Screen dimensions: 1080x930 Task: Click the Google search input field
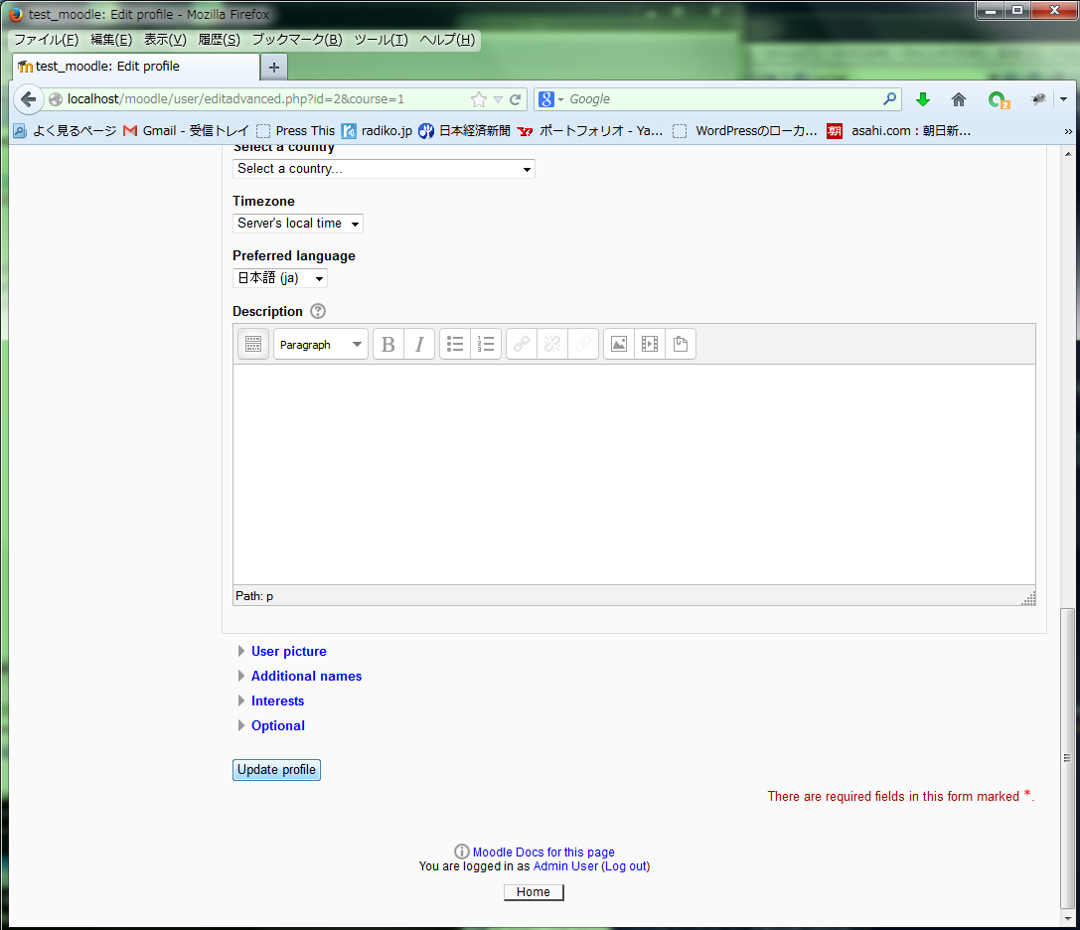point(723,99)
